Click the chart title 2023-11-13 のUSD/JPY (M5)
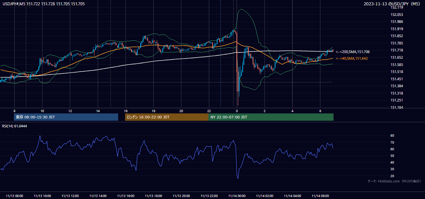The width and height of the screenshot is (425, 199). click(392, 4)
